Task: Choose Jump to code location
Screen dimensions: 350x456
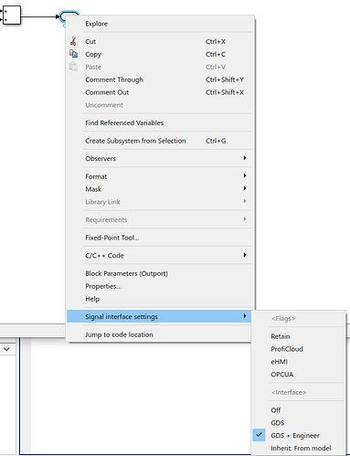Action: pos(159,334)
